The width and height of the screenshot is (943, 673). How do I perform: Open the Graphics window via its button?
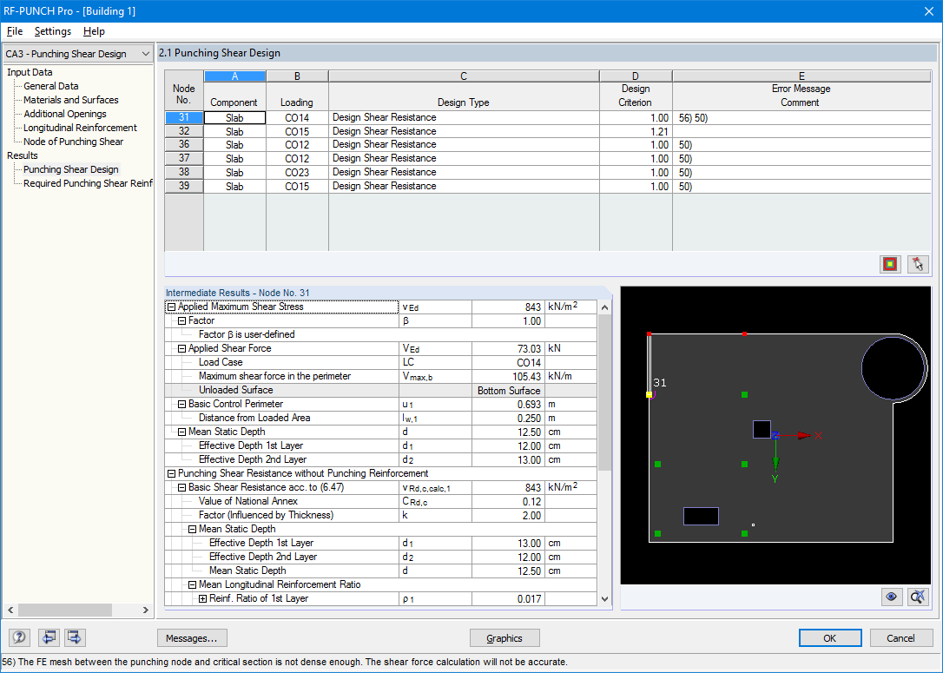click(x=504, y=637)
